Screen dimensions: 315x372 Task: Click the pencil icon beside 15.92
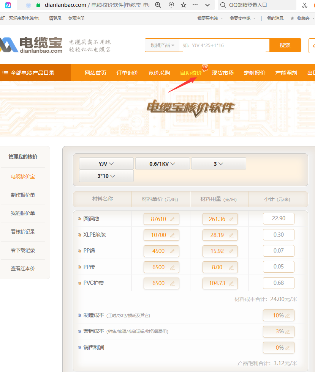point(231,251)
